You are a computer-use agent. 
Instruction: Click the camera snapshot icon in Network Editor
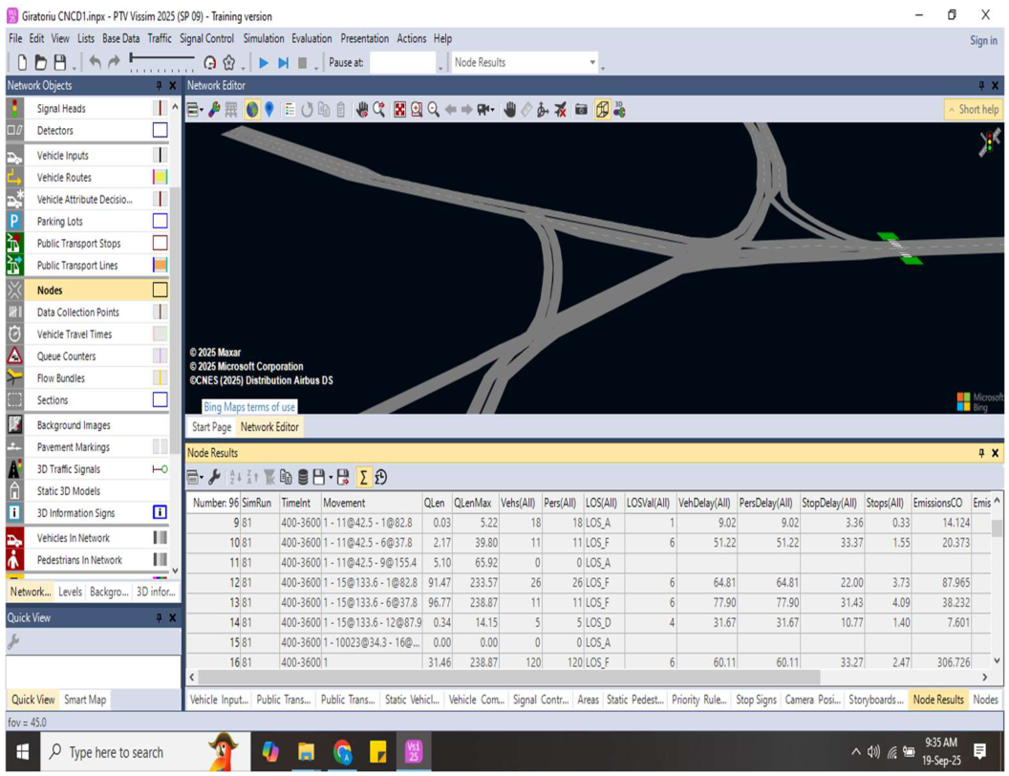pos(581,110)
